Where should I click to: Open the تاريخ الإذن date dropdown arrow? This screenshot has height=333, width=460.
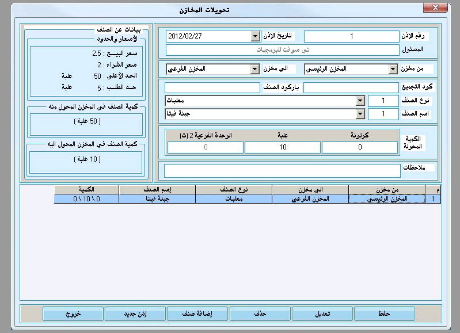pyautogui.click(x=256, y=36)
